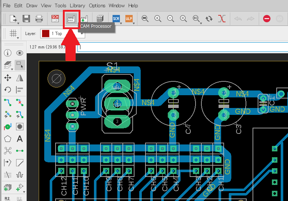Open the Edit menu

click(18, 5)
